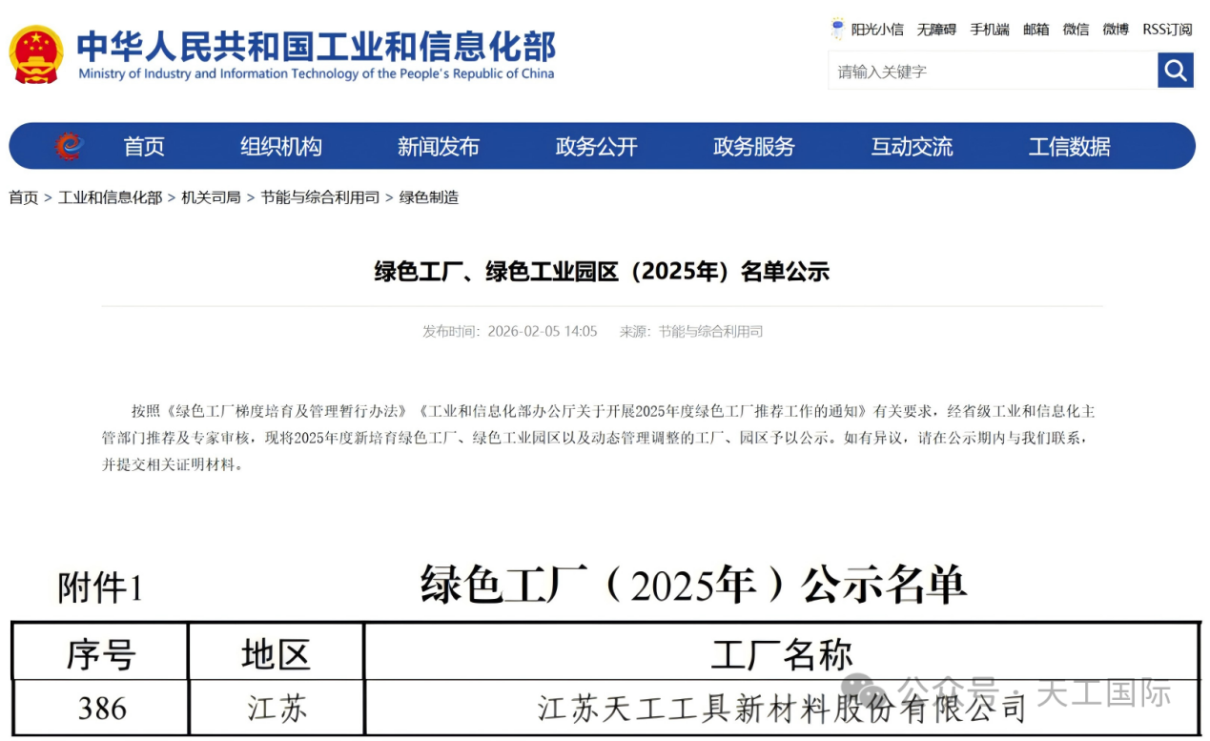The image size is (1210, 741).
Task: Select 政务公开 in the nav bar
Action: (596, 147)
